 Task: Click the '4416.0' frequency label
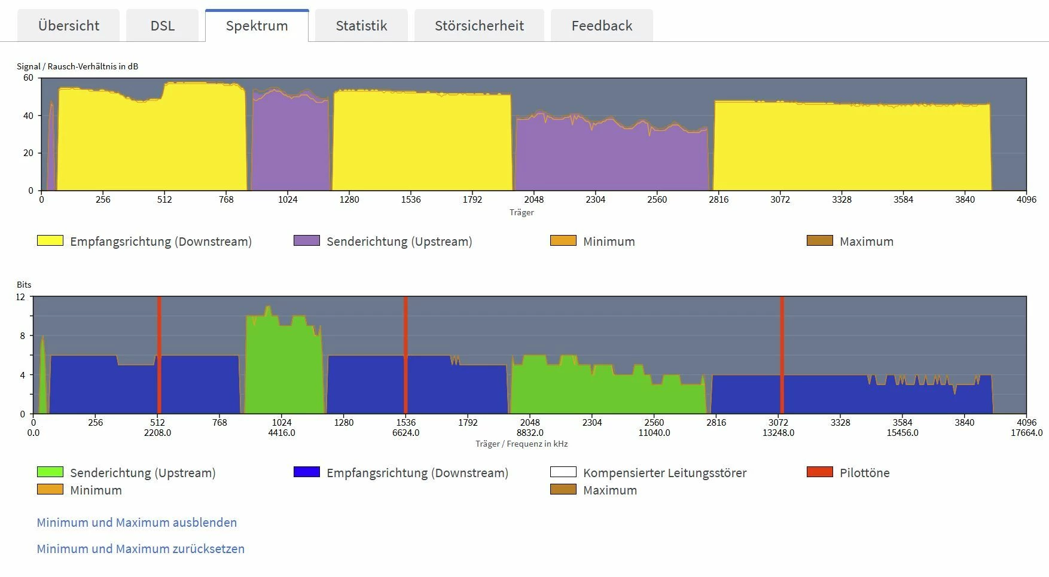(x=282, y=433)
